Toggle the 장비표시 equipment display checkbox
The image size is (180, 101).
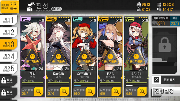(156, 80)
